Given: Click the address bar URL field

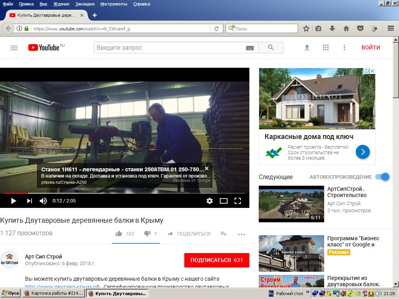Looking at the screenshot, I should click(x=121, y=28).
